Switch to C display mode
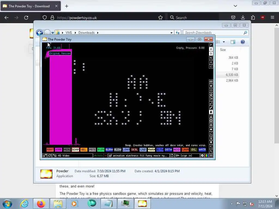The height and width of the screenshot is (209, 279). tap(211, 67)
